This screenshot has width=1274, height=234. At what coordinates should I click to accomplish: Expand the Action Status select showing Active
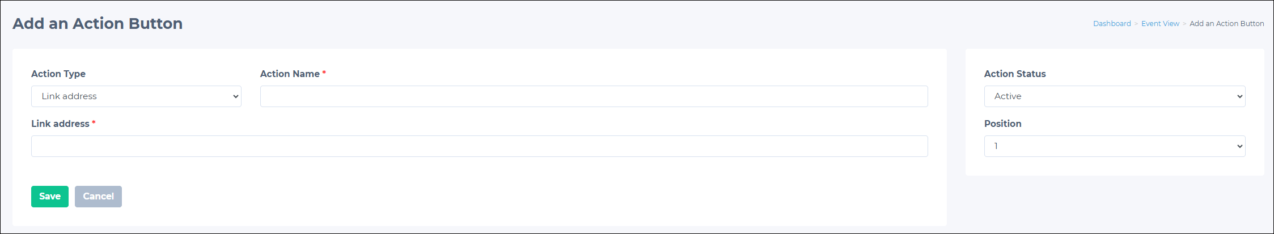point(1115,96)
